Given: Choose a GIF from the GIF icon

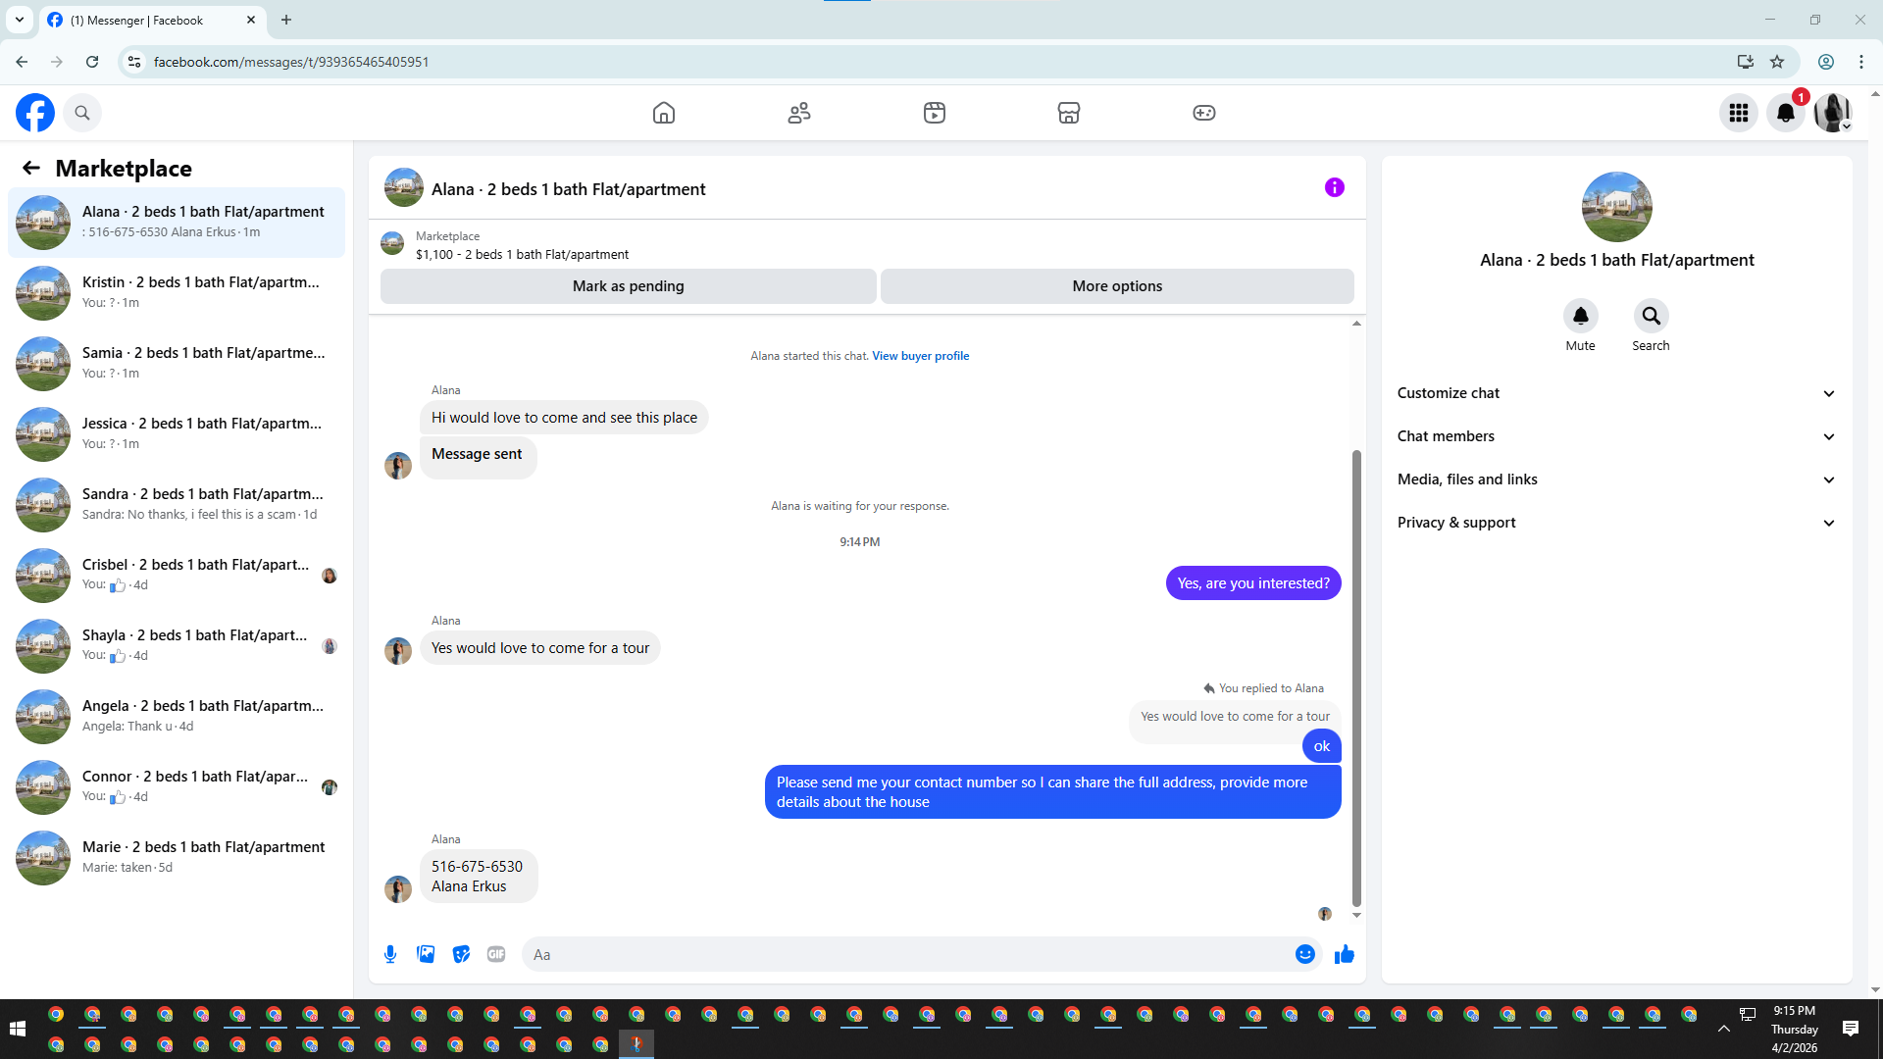Looking at the screenshot, I should click(x=496, y=954).
